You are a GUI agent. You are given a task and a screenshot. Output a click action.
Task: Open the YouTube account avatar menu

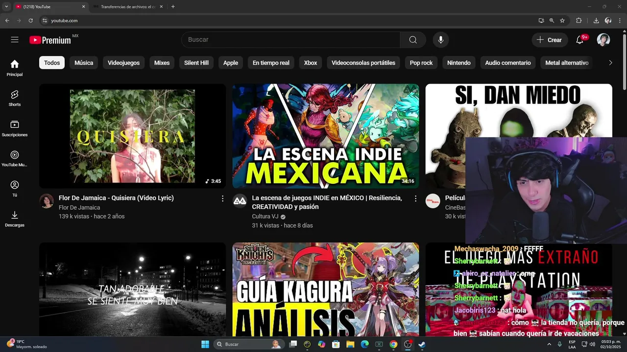tap(603, 40)
